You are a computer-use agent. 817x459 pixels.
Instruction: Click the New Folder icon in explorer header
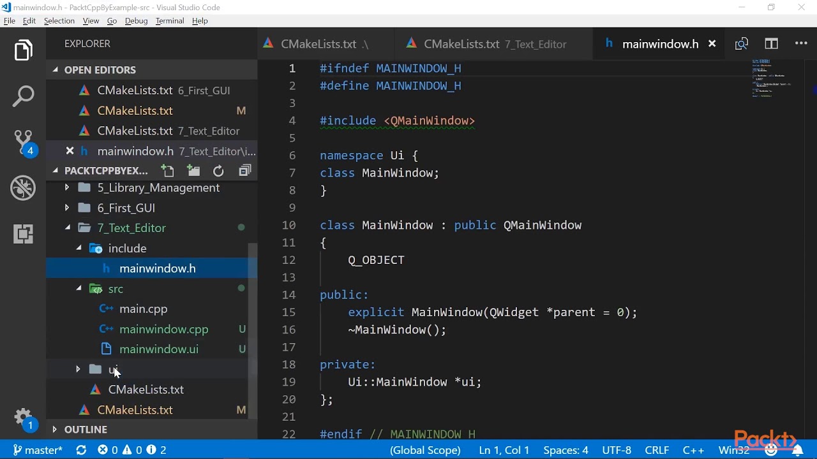[193, 171]
